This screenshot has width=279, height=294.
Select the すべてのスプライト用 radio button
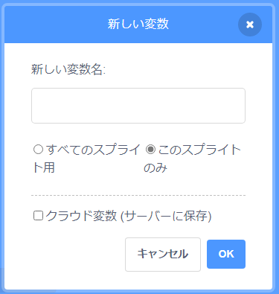click(x=38, y=150)
